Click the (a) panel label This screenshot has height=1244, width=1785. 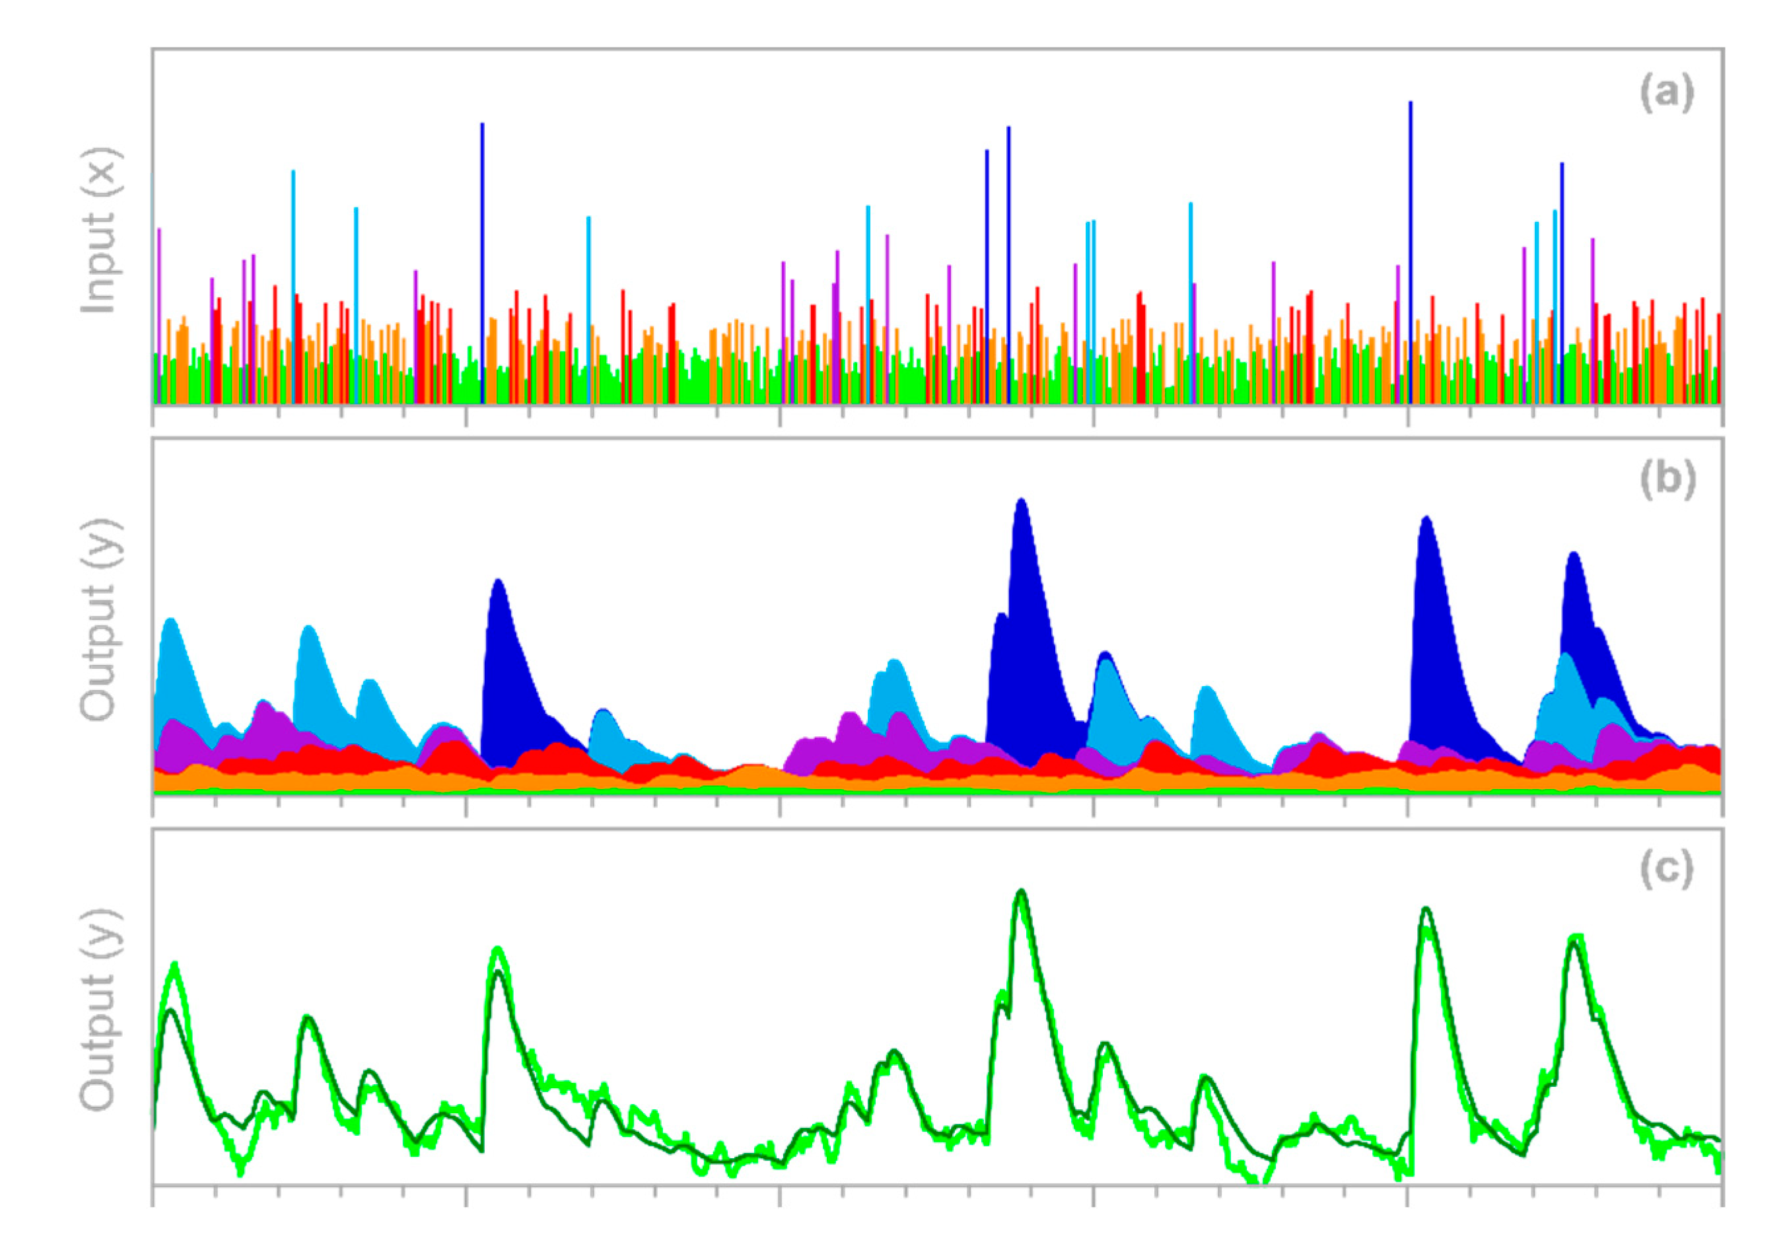click(1667, 94)
